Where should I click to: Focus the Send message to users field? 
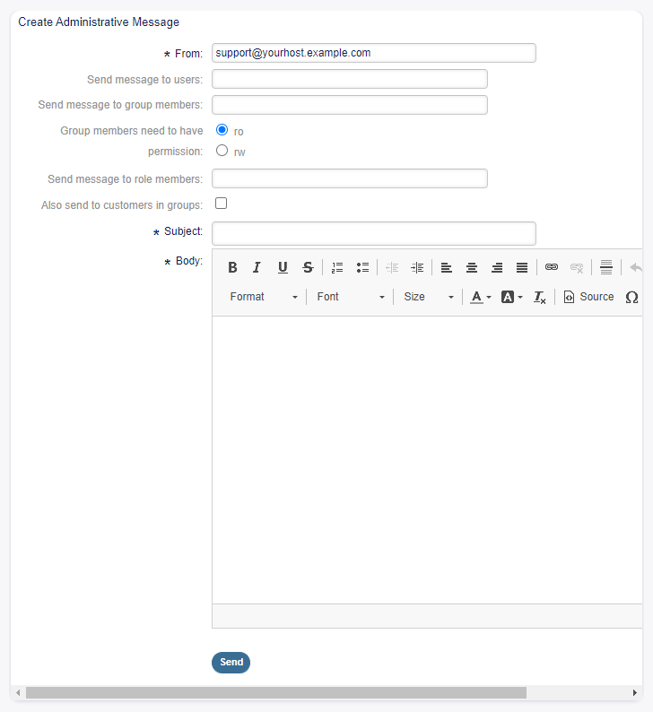350,79
